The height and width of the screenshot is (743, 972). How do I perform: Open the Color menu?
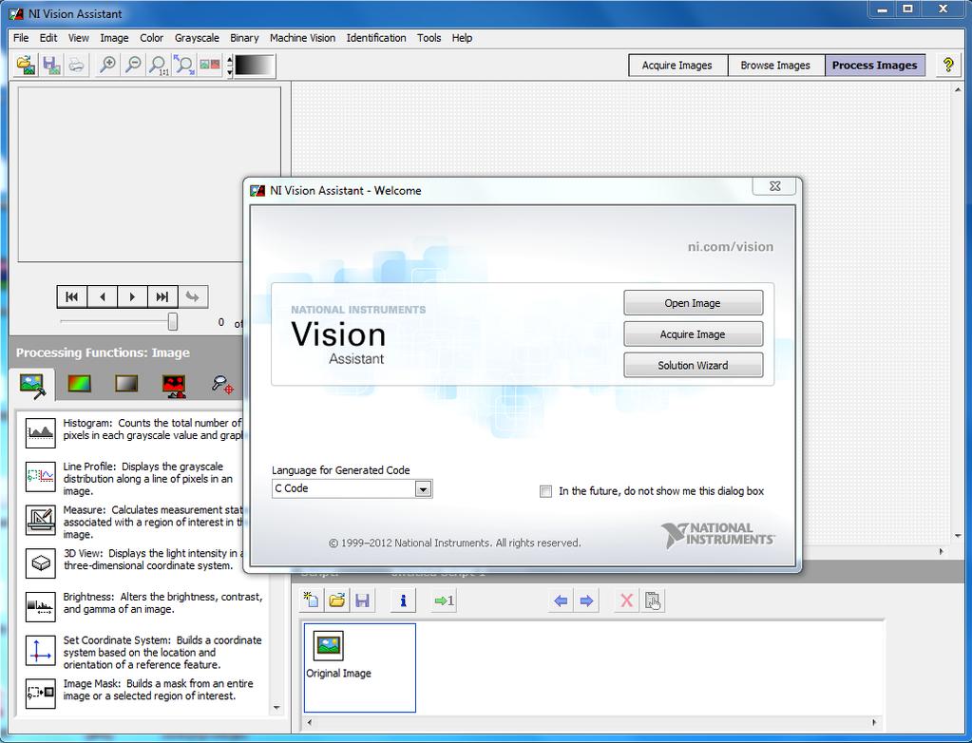(x=151, y=38)
